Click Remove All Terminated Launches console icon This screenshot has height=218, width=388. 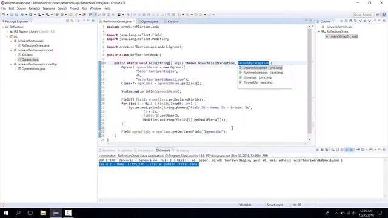tap(327, 150)
